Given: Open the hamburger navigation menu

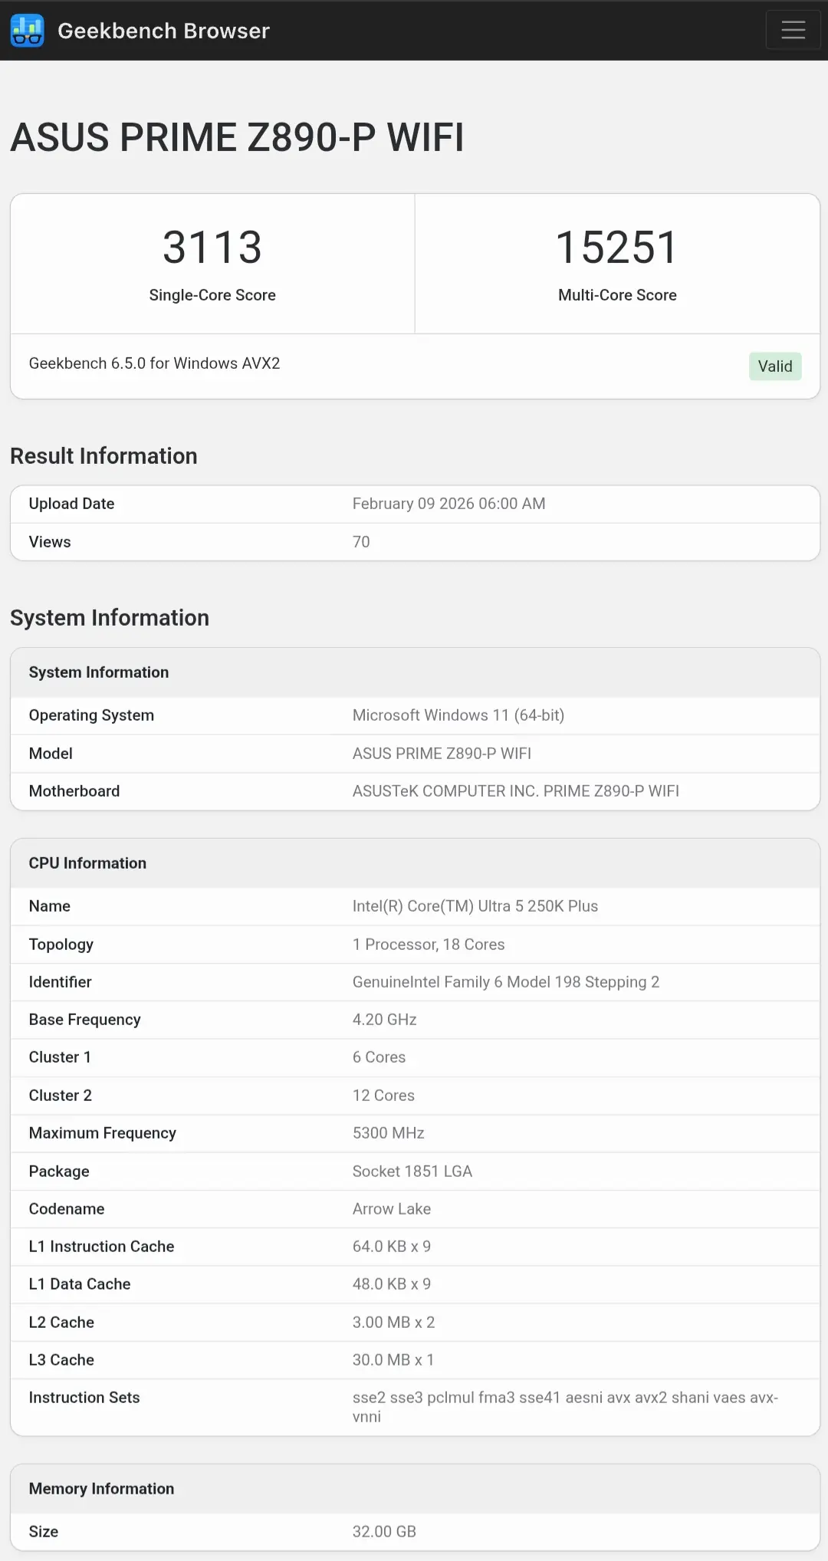Looking at the screenshot, I should coord(793,31).
